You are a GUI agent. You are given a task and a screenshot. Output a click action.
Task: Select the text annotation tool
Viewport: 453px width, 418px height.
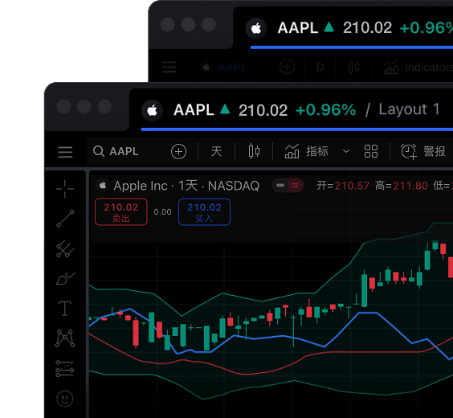[x=65, y=308]
